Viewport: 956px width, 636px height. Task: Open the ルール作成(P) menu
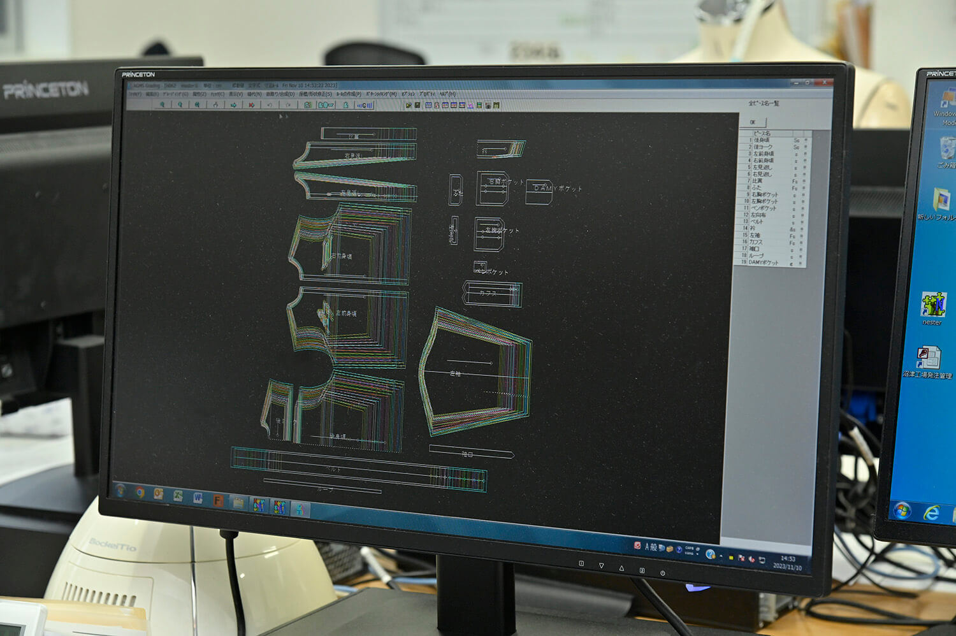pos(349,94)
